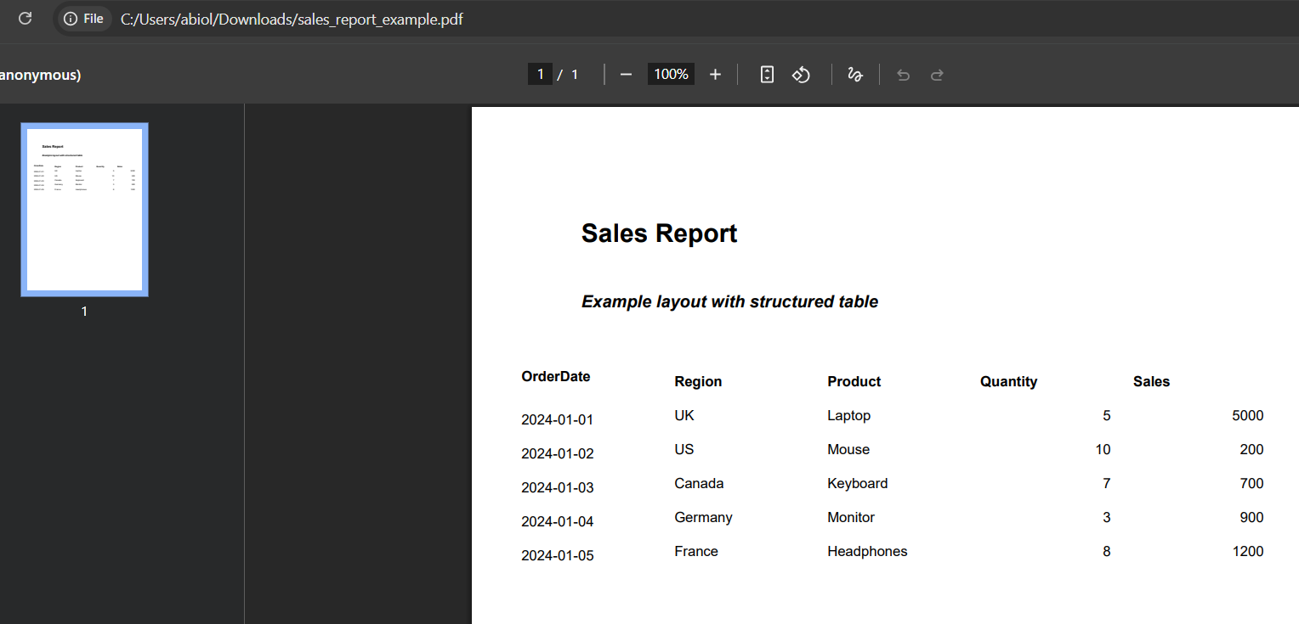The height and width of the screenshot is (624, 1299).
Task: Click the File info chip in address bar
Action: click(x=83, y=19)
